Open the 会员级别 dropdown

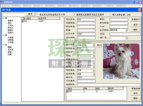[x=126, y=30]
